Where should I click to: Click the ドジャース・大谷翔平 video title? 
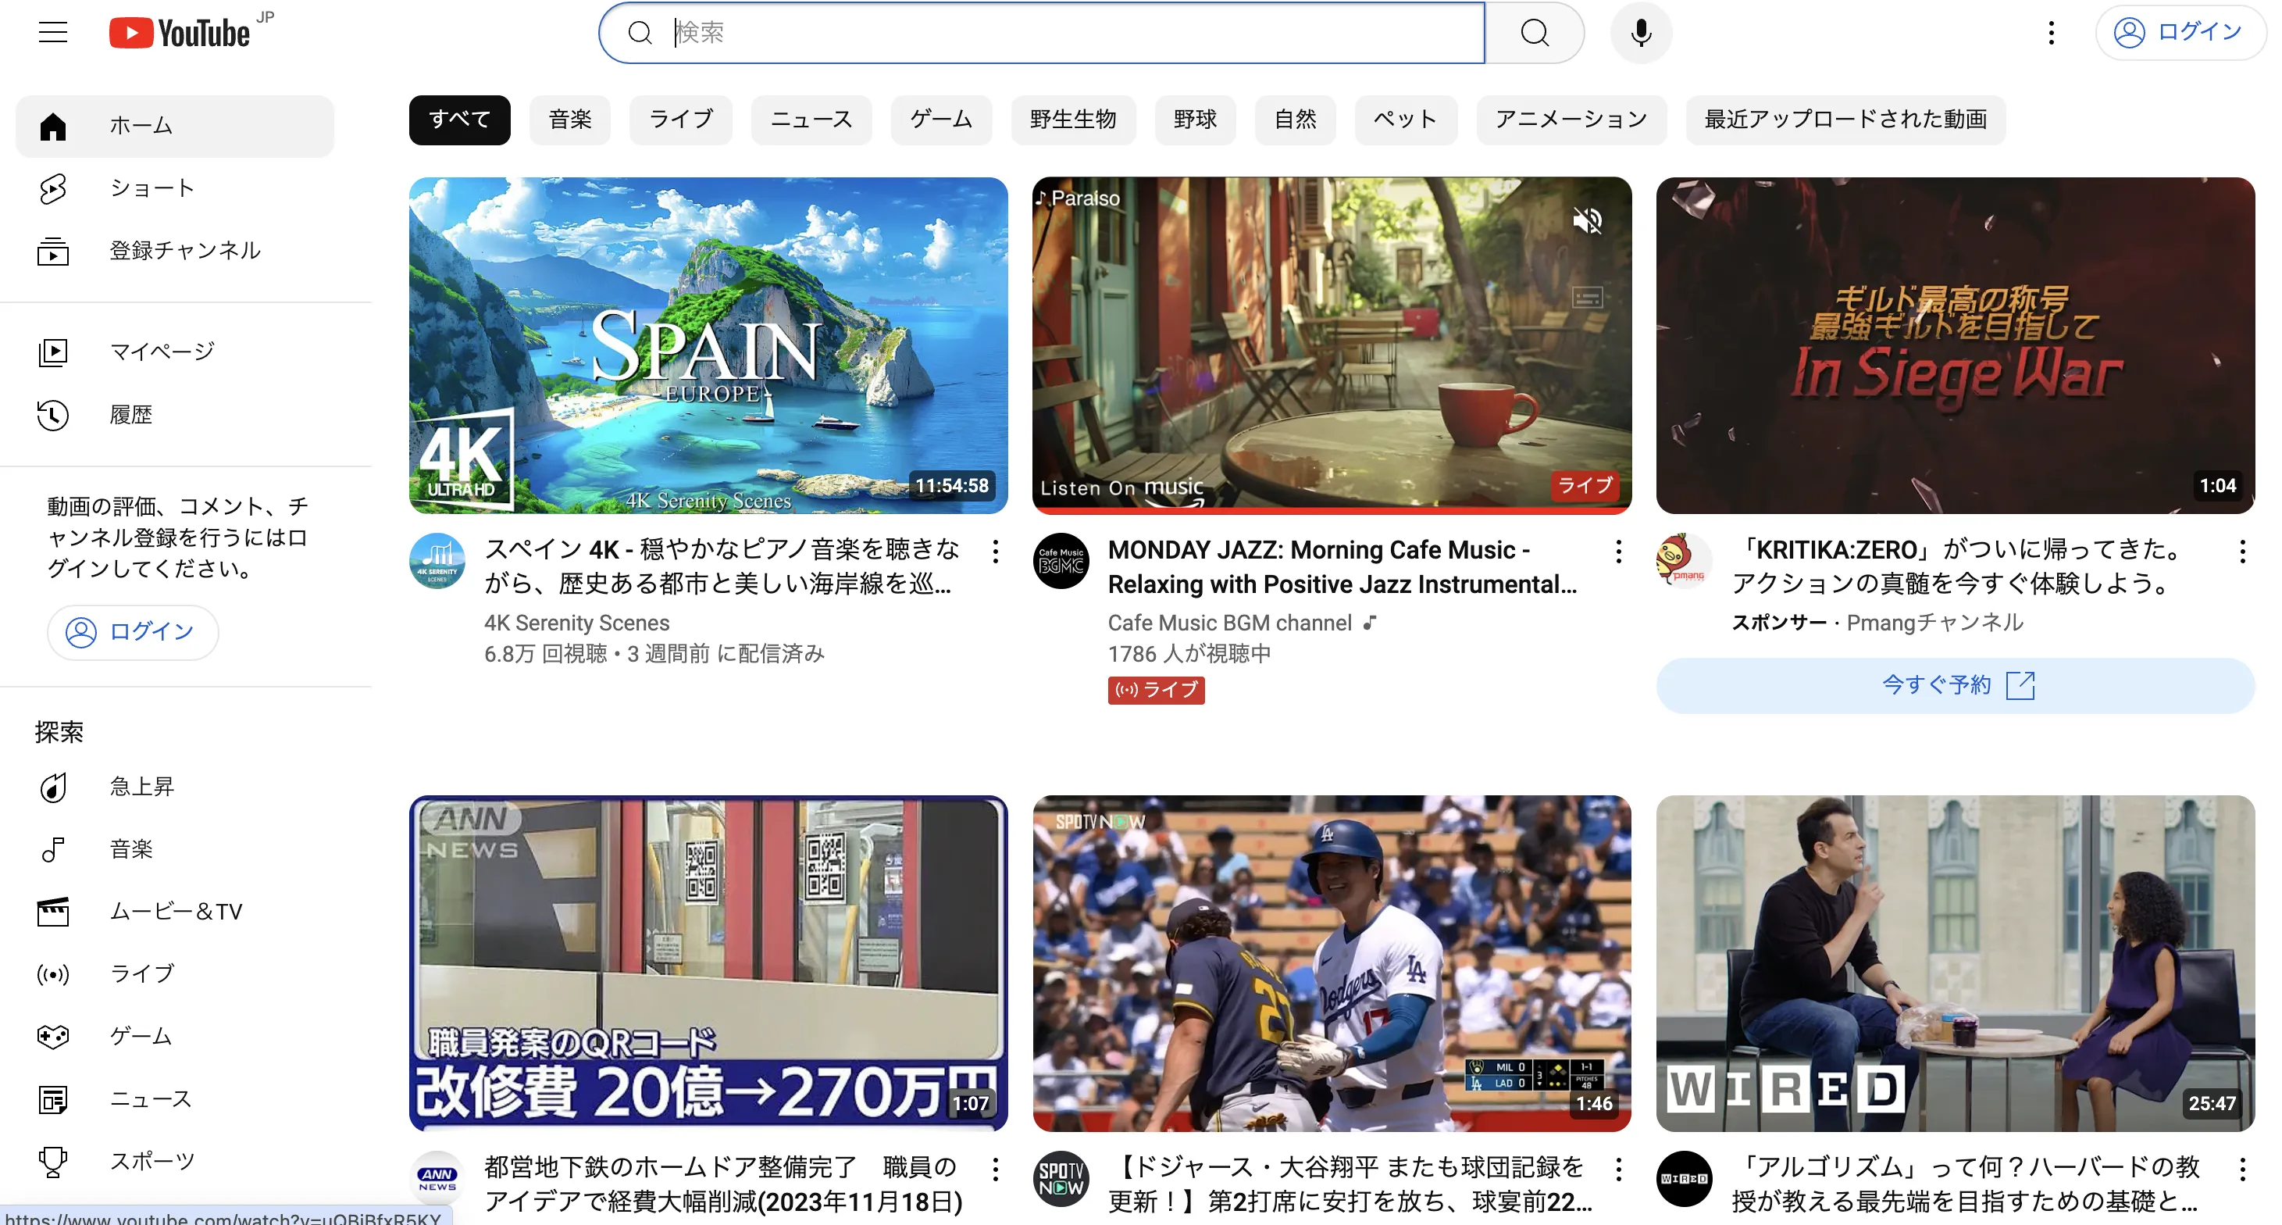[x=1350, y=1184]
